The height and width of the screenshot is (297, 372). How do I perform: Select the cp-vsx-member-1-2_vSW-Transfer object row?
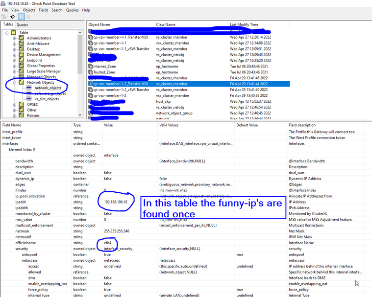(121, 90)
